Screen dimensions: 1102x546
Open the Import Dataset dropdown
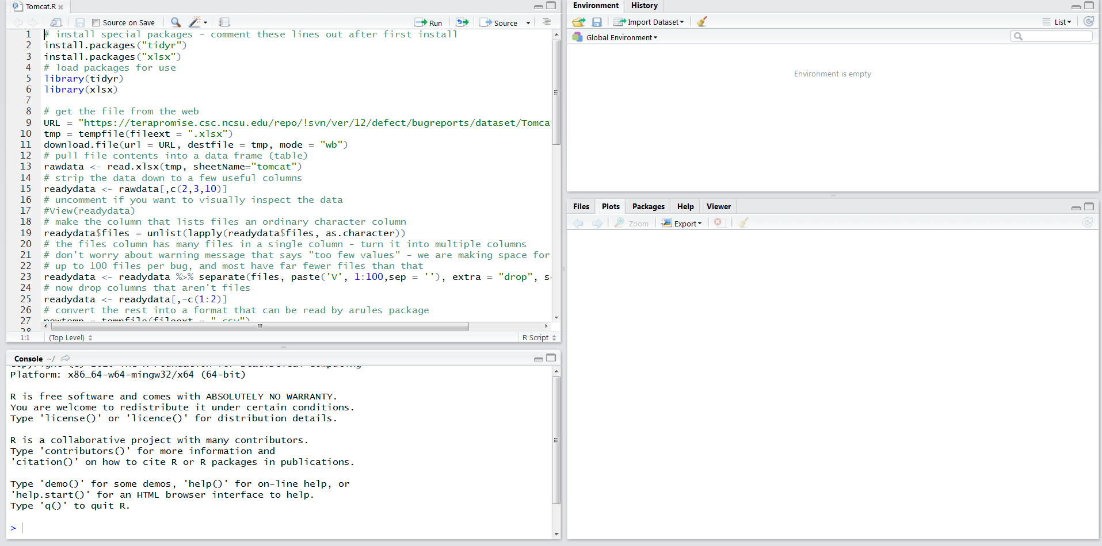click(x=649, y=22)
